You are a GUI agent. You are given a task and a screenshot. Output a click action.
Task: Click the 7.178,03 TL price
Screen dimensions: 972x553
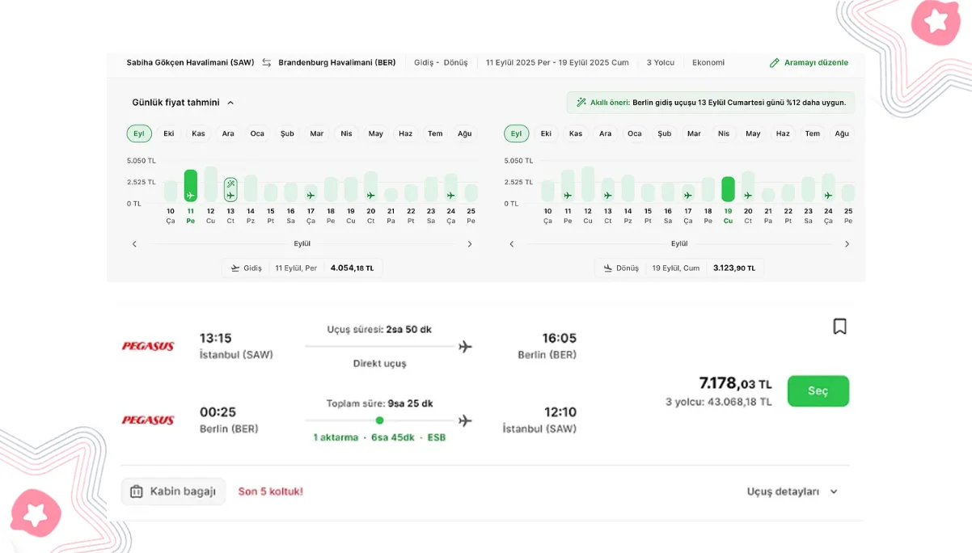735,383
